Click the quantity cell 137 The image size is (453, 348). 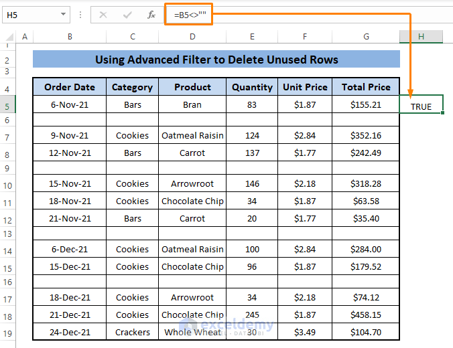[x=252, y=153]
